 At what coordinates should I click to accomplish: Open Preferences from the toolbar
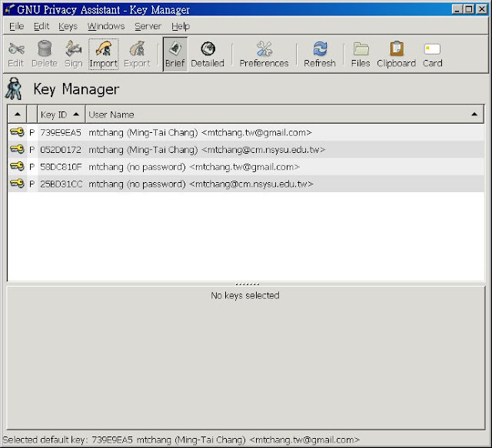pos(264,55)
